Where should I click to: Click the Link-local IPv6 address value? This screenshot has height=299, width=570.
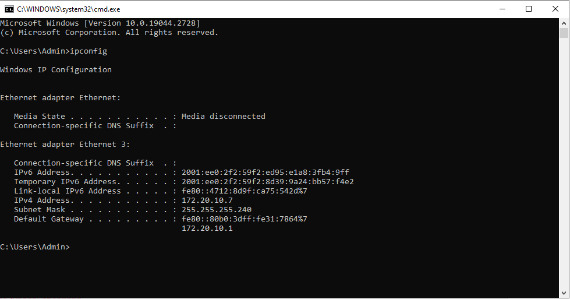tap(245, 191)
